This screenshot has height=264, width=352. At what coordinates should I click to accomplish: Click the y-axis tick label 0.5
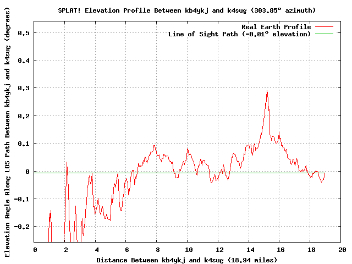click(24, 33)
